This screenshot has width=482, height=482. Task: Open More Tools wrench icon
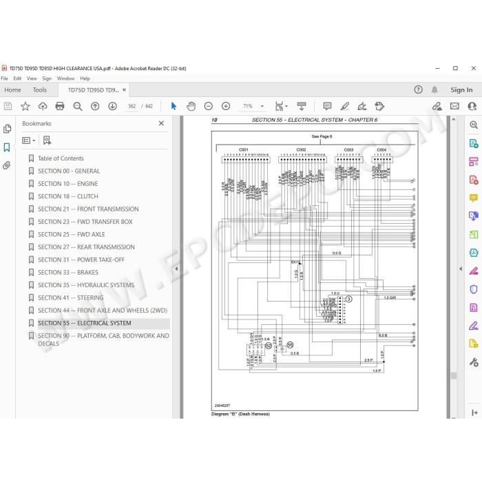[474, 362]
